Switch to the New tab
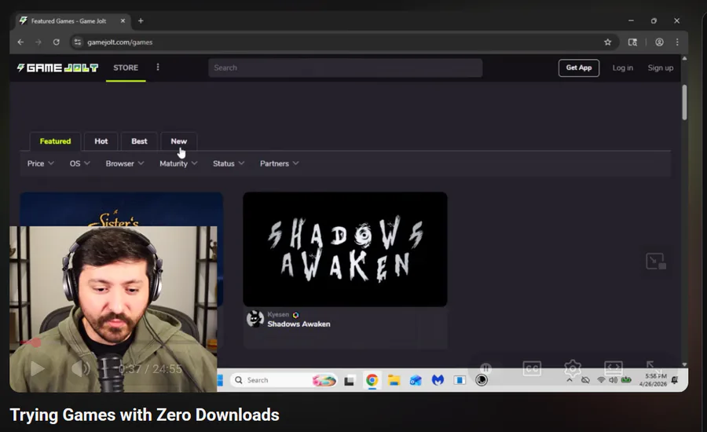The image size is (707, 432). (x=178, y=141)
